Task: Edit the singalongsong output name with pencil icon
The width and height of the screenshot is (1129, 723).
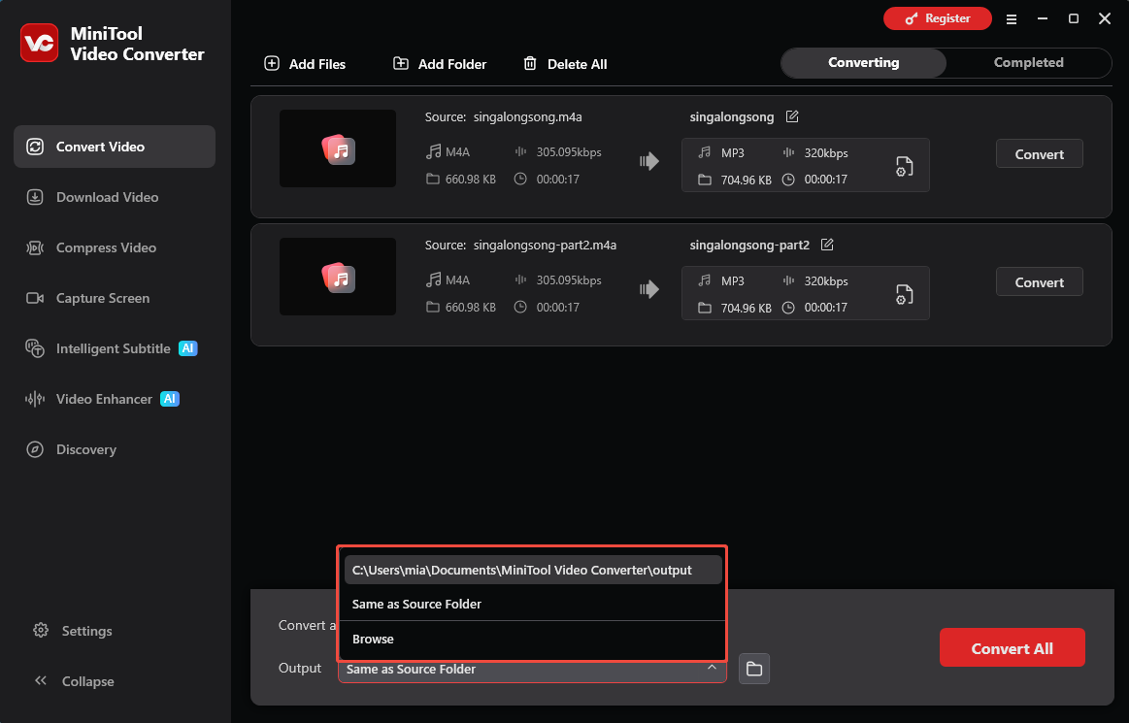Action: point(792,116)
